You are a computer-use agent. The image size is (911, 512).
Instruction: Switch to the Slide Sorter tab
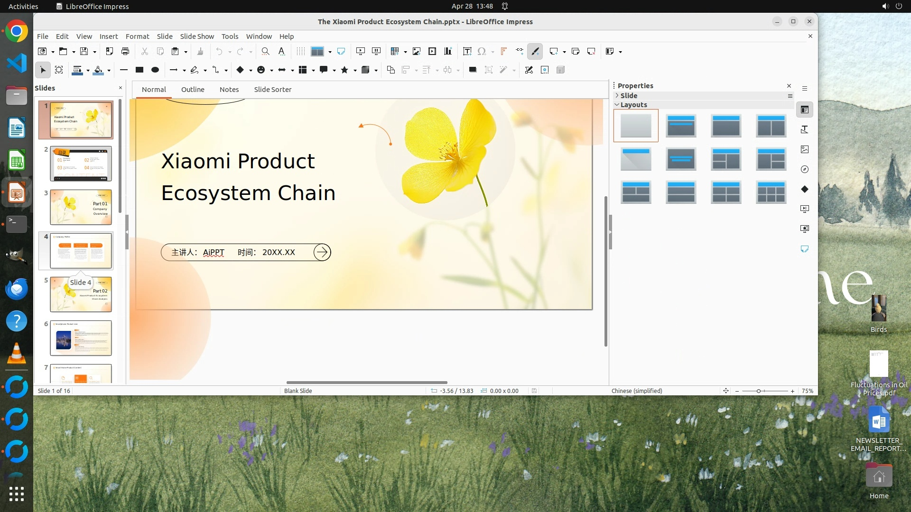[x=272, y=89]
